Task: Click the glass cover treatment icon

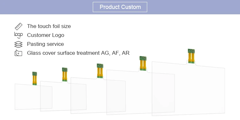Action: 18,53
